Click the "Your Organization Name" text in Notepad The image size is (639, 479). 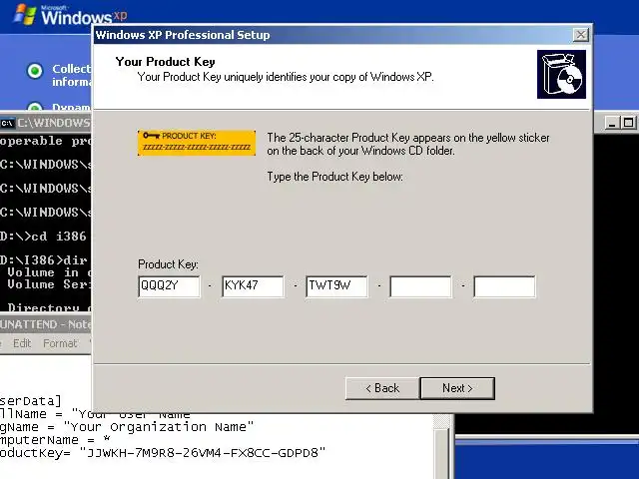tap(159, 427)
